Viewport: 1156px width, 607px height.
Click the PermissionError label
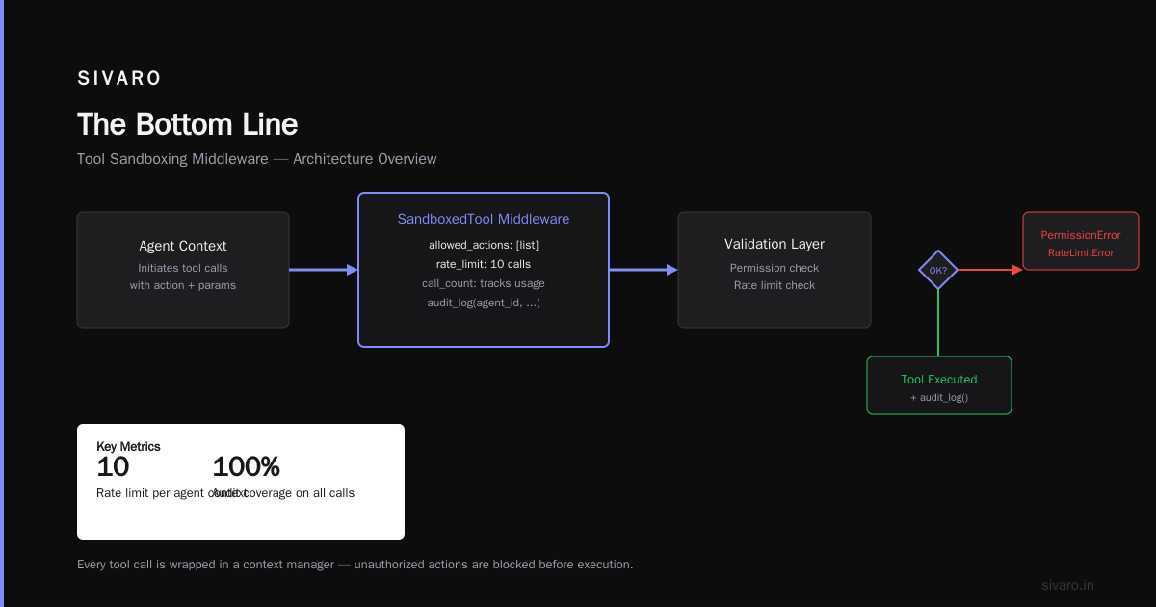(1081, 235)
